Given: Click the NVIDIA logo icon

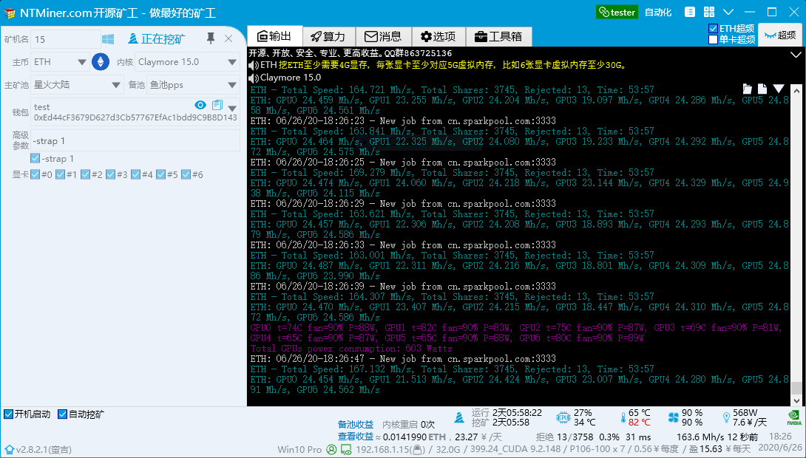Looking at the screenshot, I should (x=794, y=417).
